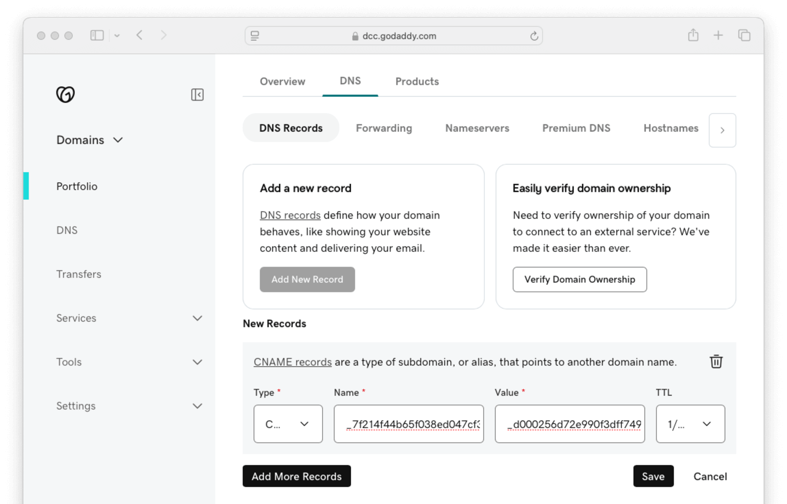The image size is (787, 504).
Task: Open the CNAME records help link
Action: [x=293, y=362]
